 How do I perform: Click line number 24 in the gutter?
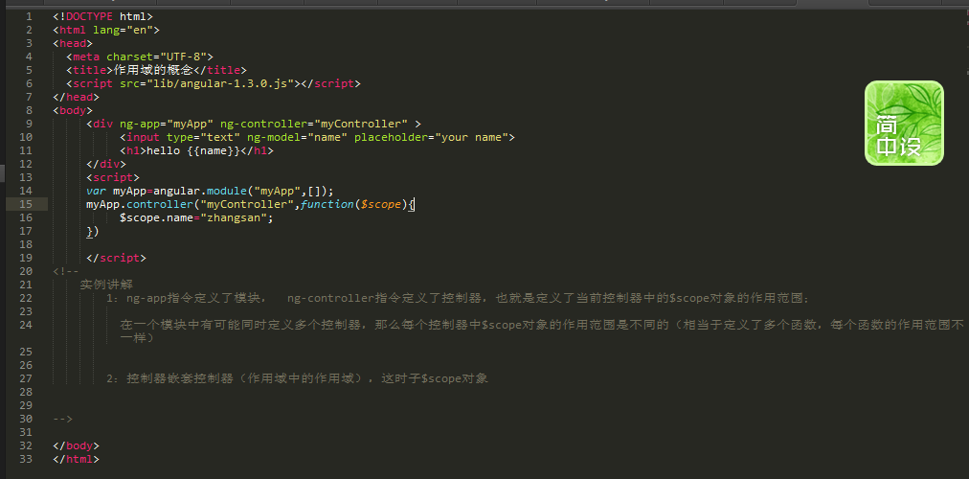tap(26, 325)
